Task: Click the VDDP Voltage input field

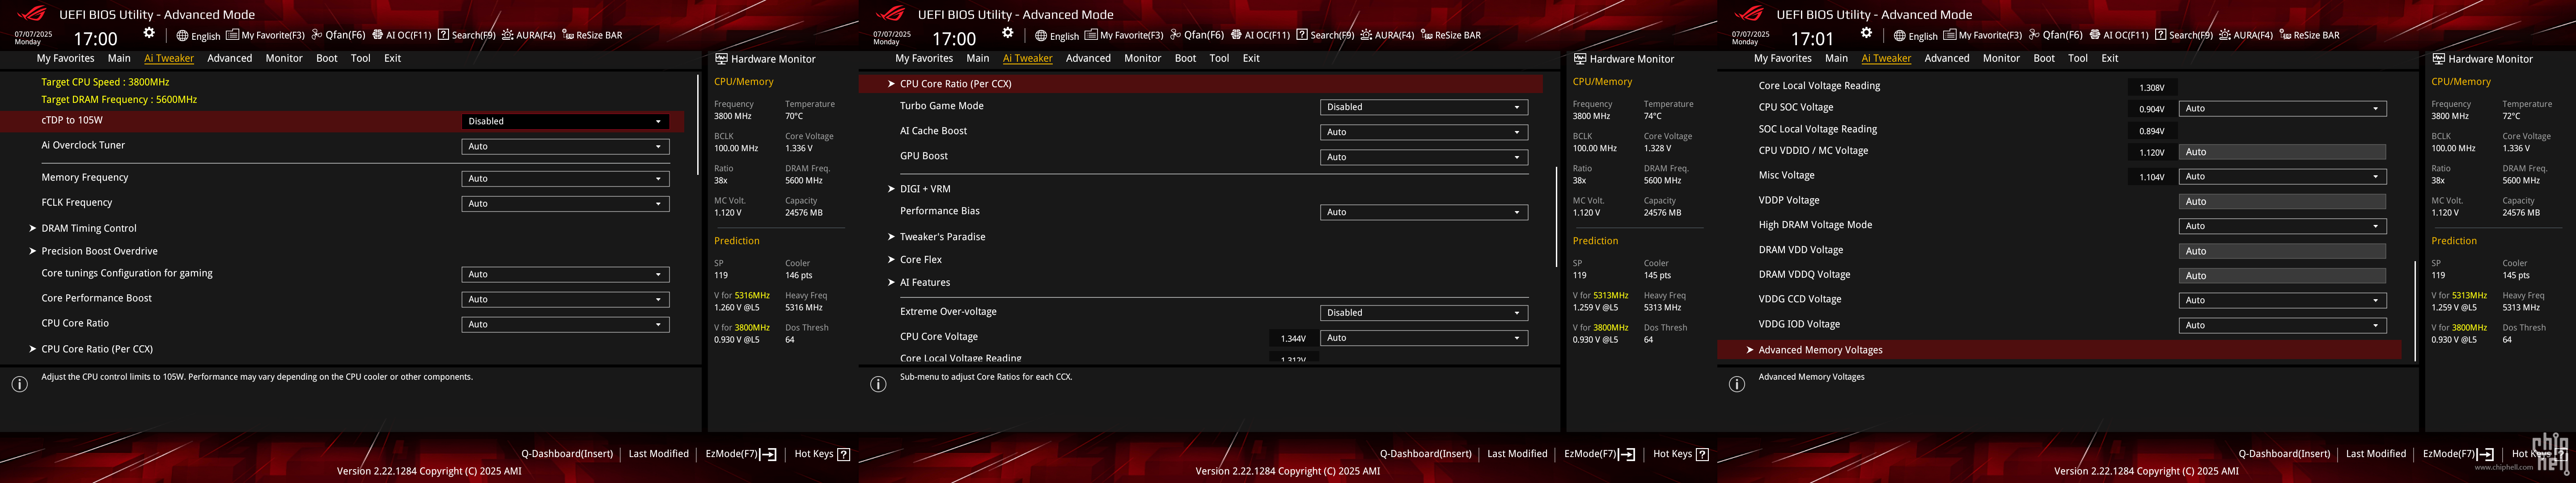Action: click(2282, 202)
